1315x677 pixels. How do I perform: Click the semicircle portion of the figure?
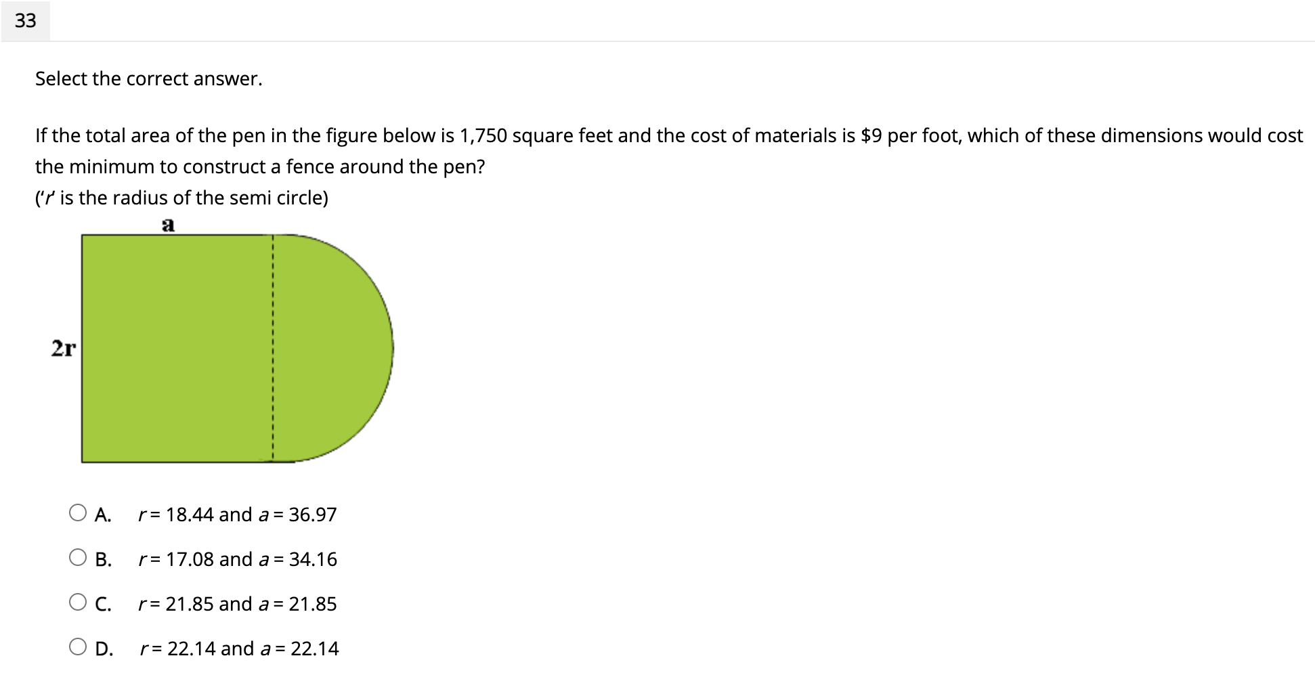coord(345,345)
